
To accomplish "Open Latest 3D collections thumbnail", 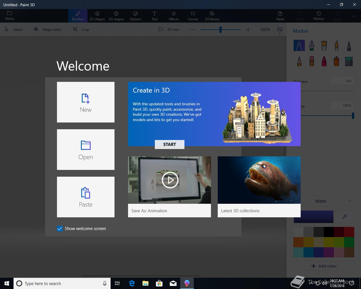I will 259,180.
